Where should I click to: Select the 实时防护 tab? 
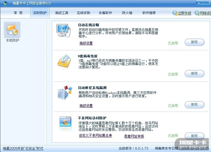pyautogui.click(x=40, y=13)
